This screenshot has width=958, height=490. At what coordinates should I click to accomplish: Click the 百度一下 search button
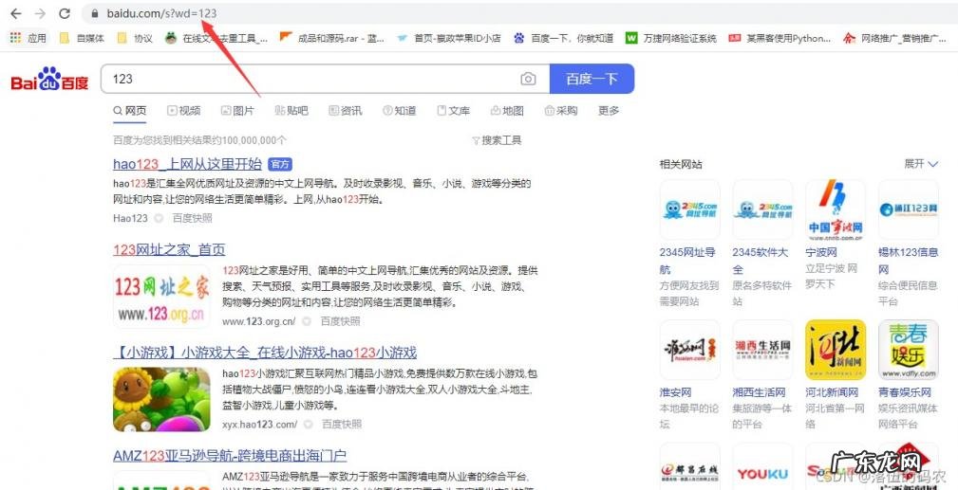[x=592, y=79]
